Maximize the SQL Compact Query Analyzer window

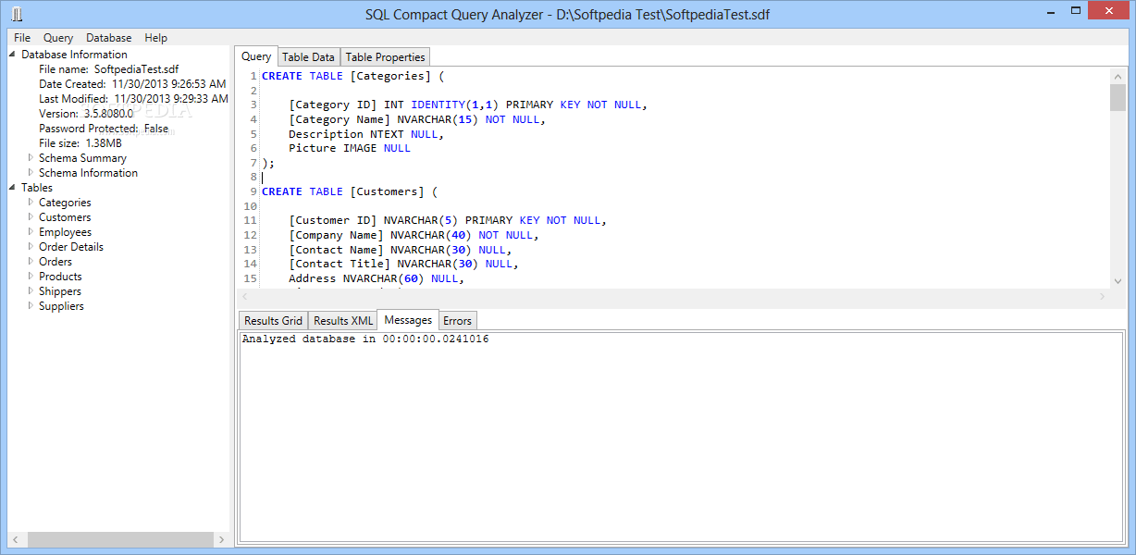pos(1075,13)
